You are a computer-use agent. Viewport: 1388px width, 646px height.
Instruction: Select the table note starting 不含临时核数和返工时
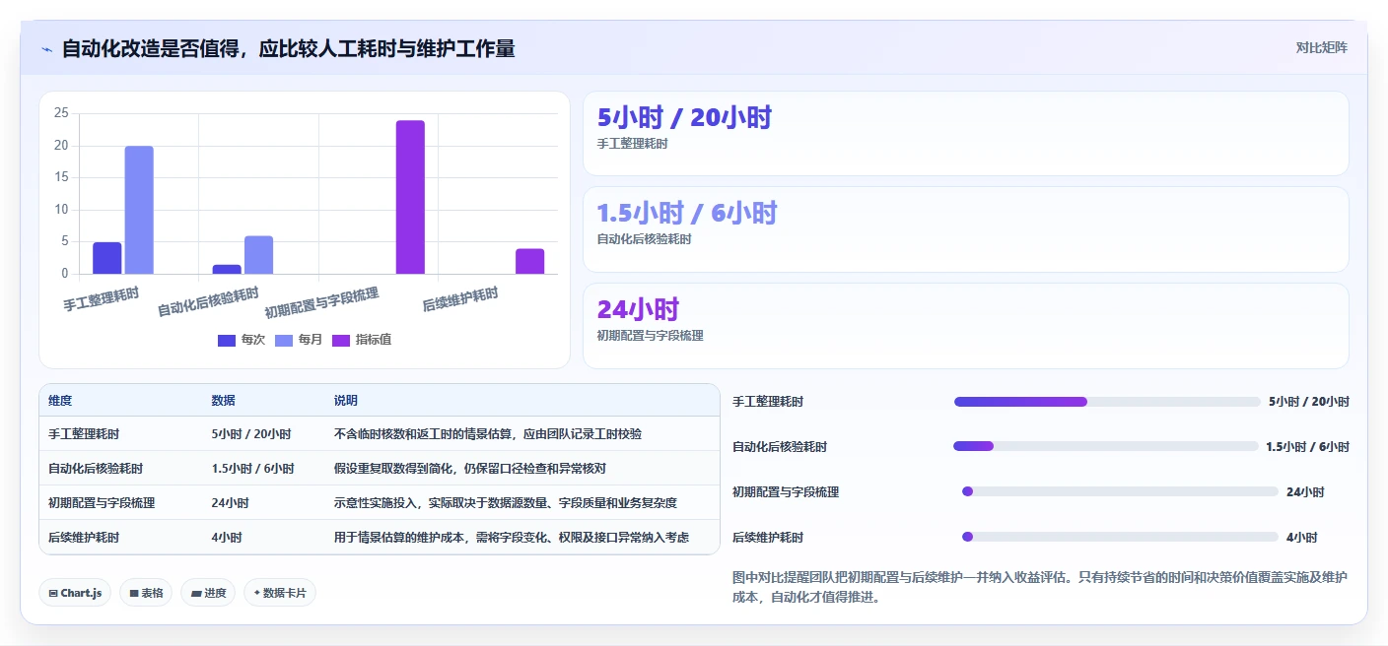pos(489,433)
